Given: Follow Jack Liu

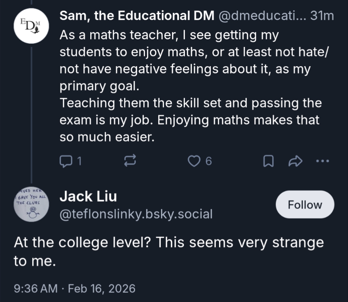Looking at the screenshot, I should click(305, 204).
